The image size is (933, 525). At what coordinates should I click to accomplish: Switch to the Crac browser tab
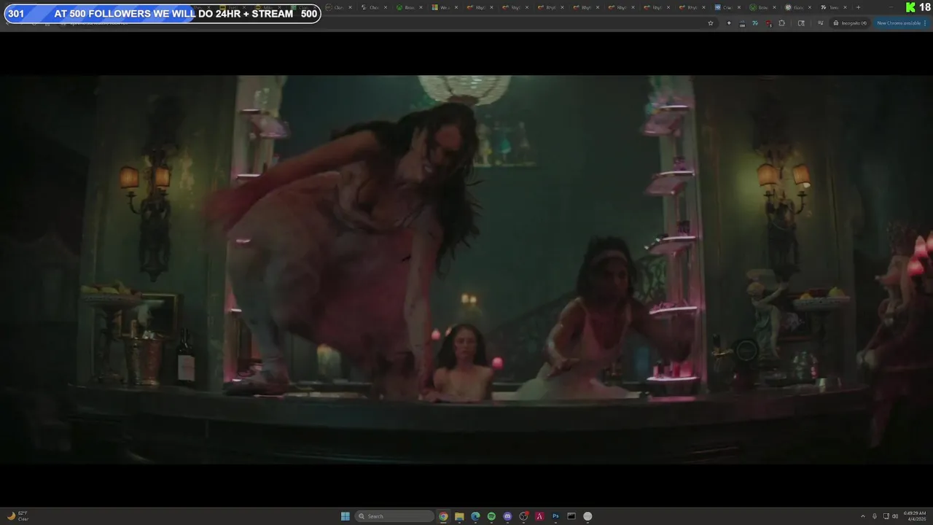(x=727, y=7)
